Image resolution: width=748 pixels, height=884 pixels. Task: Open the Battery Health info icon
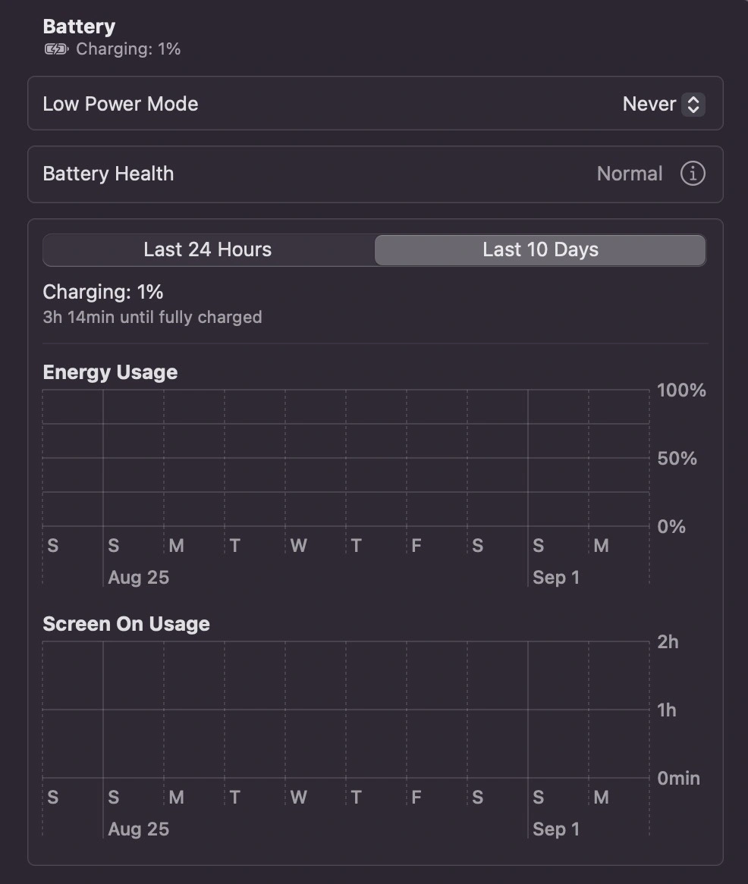tap(692, 174)
